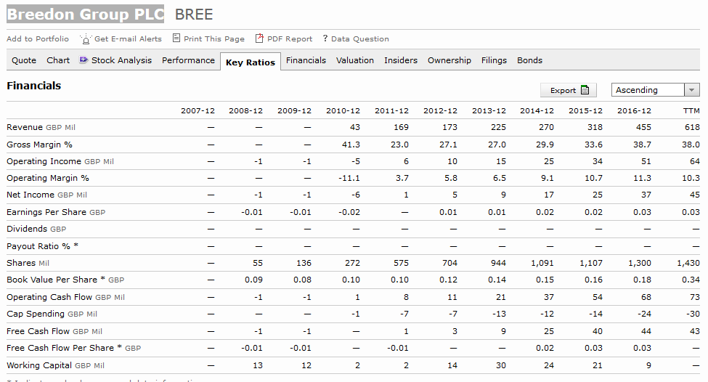The height and width of the screenshot is (382, 708).
Task: Expand the sort dropdown using its arrow
Action: pyautogui.click(x=691, y=90)
